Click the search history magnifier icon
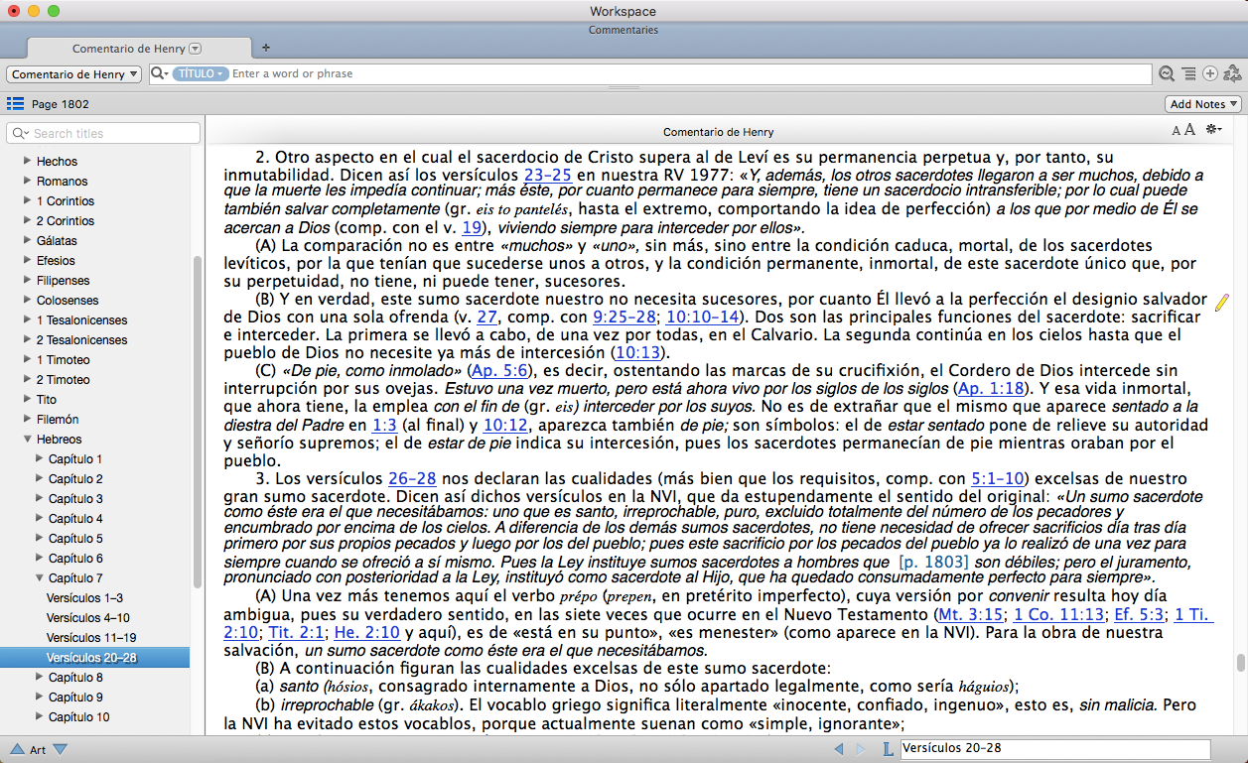1248x763 pixels. coord(1167,73)
